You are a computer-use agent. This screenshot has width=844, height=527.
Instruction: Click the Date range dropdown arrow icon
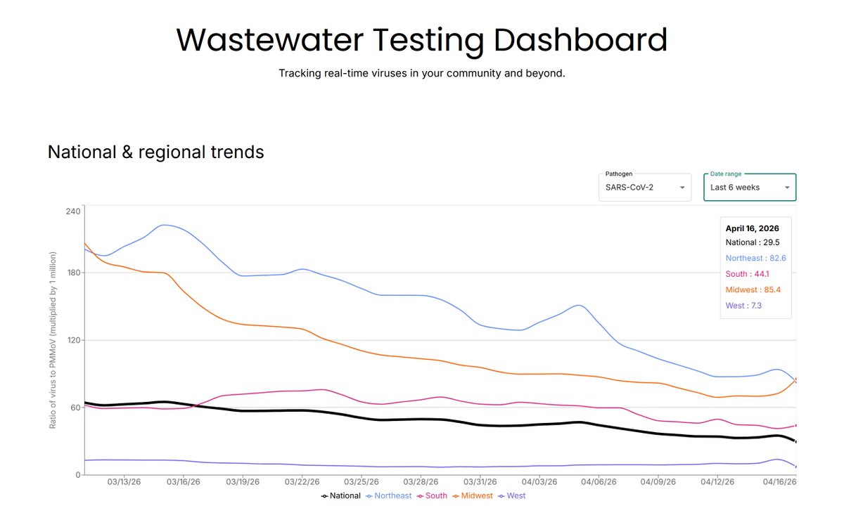point(786,188)
